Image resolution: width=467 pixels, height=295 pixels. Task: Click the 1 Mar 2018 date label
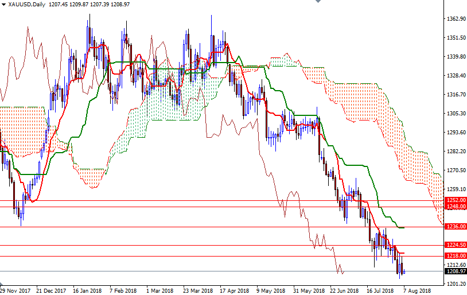(x=159, y=290)
